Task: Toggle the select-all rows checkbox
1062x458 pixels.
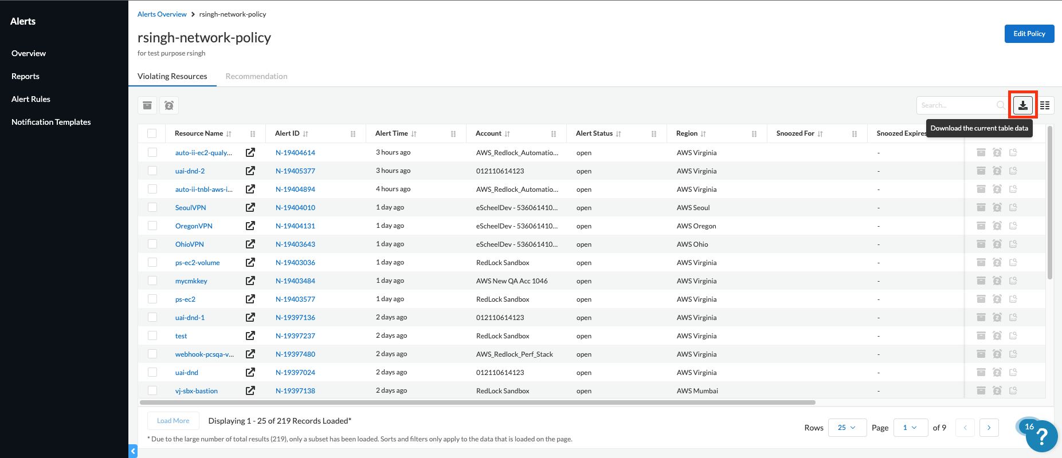Action: coord(152,133)
